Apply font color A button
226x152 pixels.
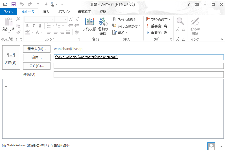click(37, 32)
